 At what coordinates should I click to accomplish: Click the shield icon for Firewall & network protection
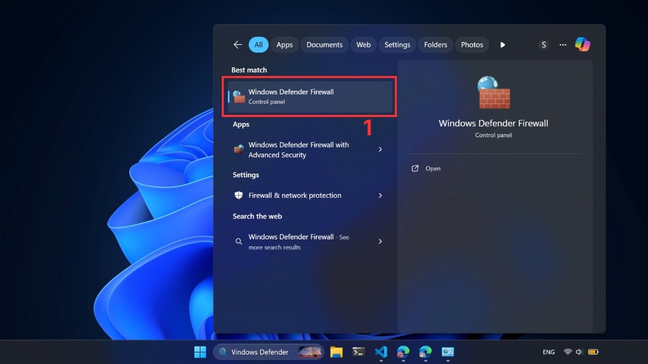(239, 195)
